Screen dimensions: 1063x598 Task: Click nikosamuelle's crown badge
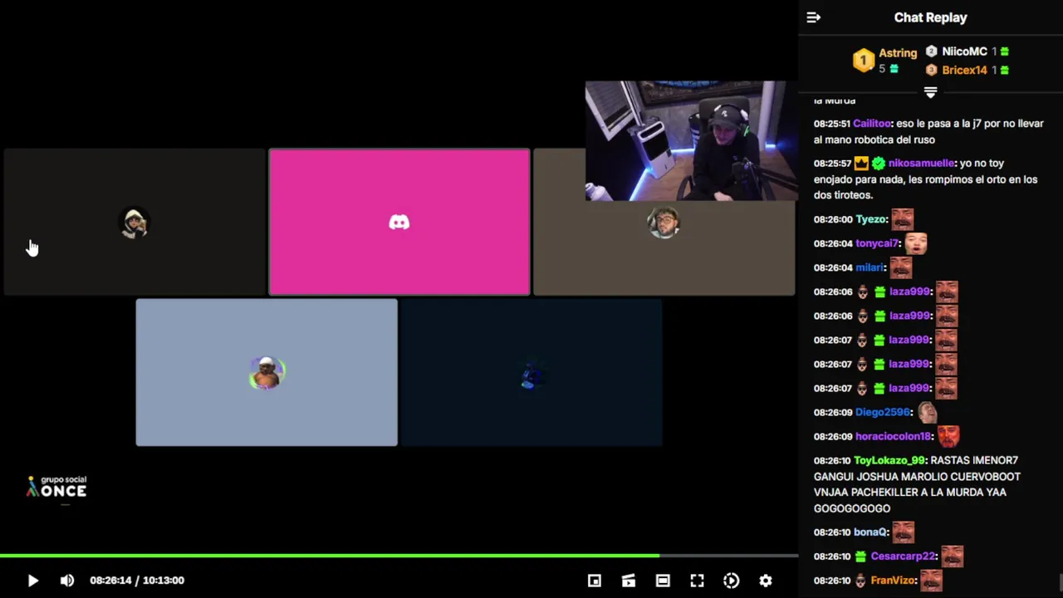(861, 164)
